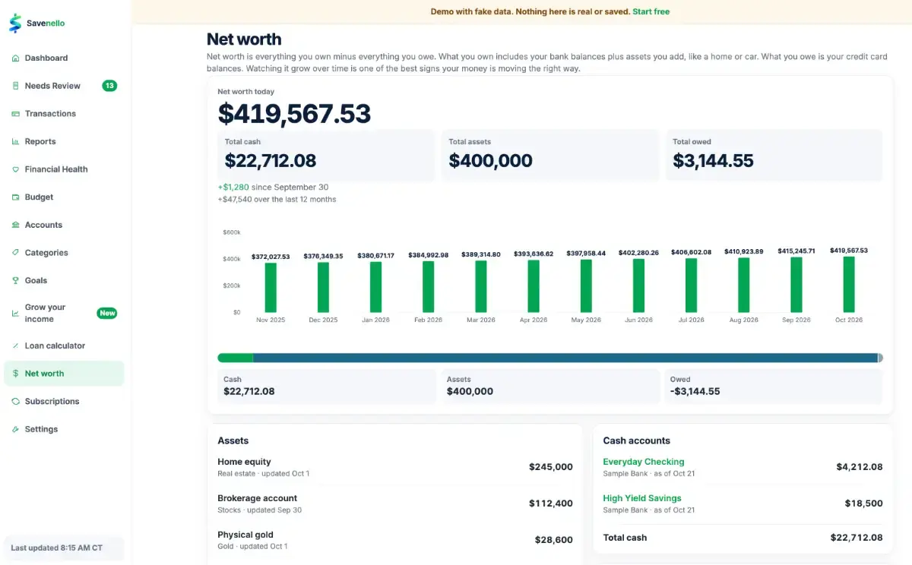Click the Start free link
Screen dimensions: 912x565
[651, 12]
